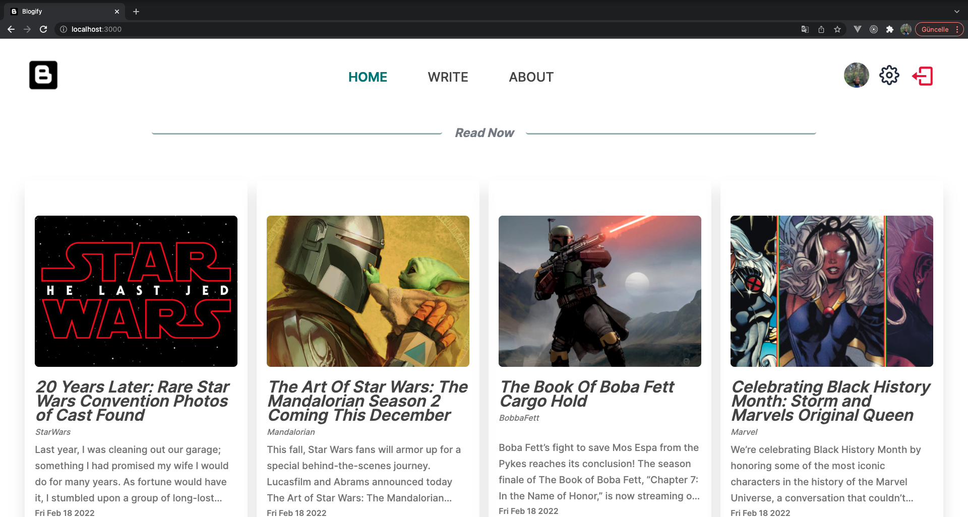The width and height of the screenshot is (968, 517).
Task: Click the V extension icon
Action: click(858, 29)
